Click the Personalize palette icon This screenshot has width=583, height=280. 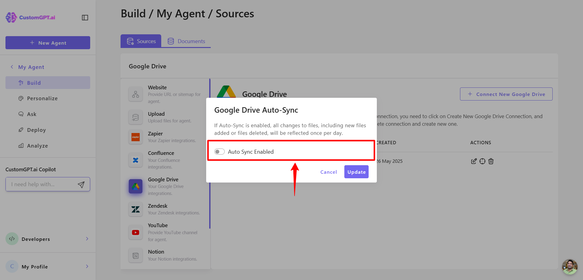tap(21, 98)
